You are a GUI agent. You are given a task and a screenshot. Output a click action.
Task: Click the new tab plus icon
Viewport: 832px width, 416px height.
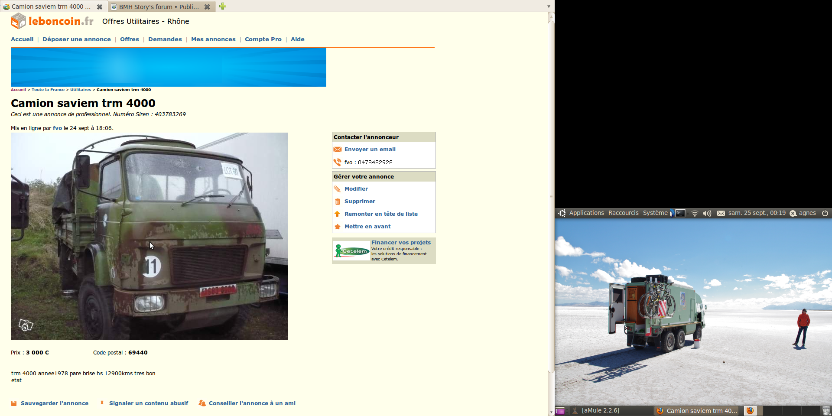[x=223, y=6]
